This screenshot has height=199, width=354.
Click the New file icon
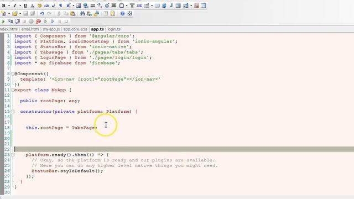4,13
